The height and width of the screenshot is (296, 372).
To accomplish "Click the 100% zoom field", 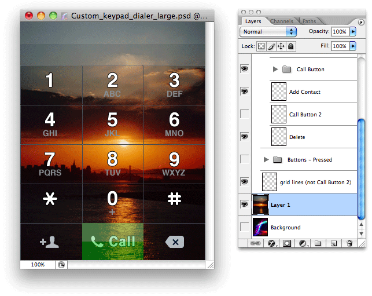I will coord(38,265).
